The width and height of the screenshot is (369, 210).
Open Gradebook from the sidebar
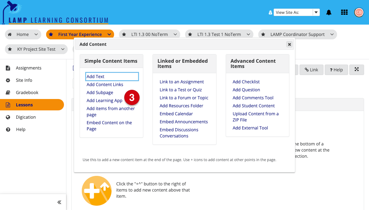click(27, 93)
